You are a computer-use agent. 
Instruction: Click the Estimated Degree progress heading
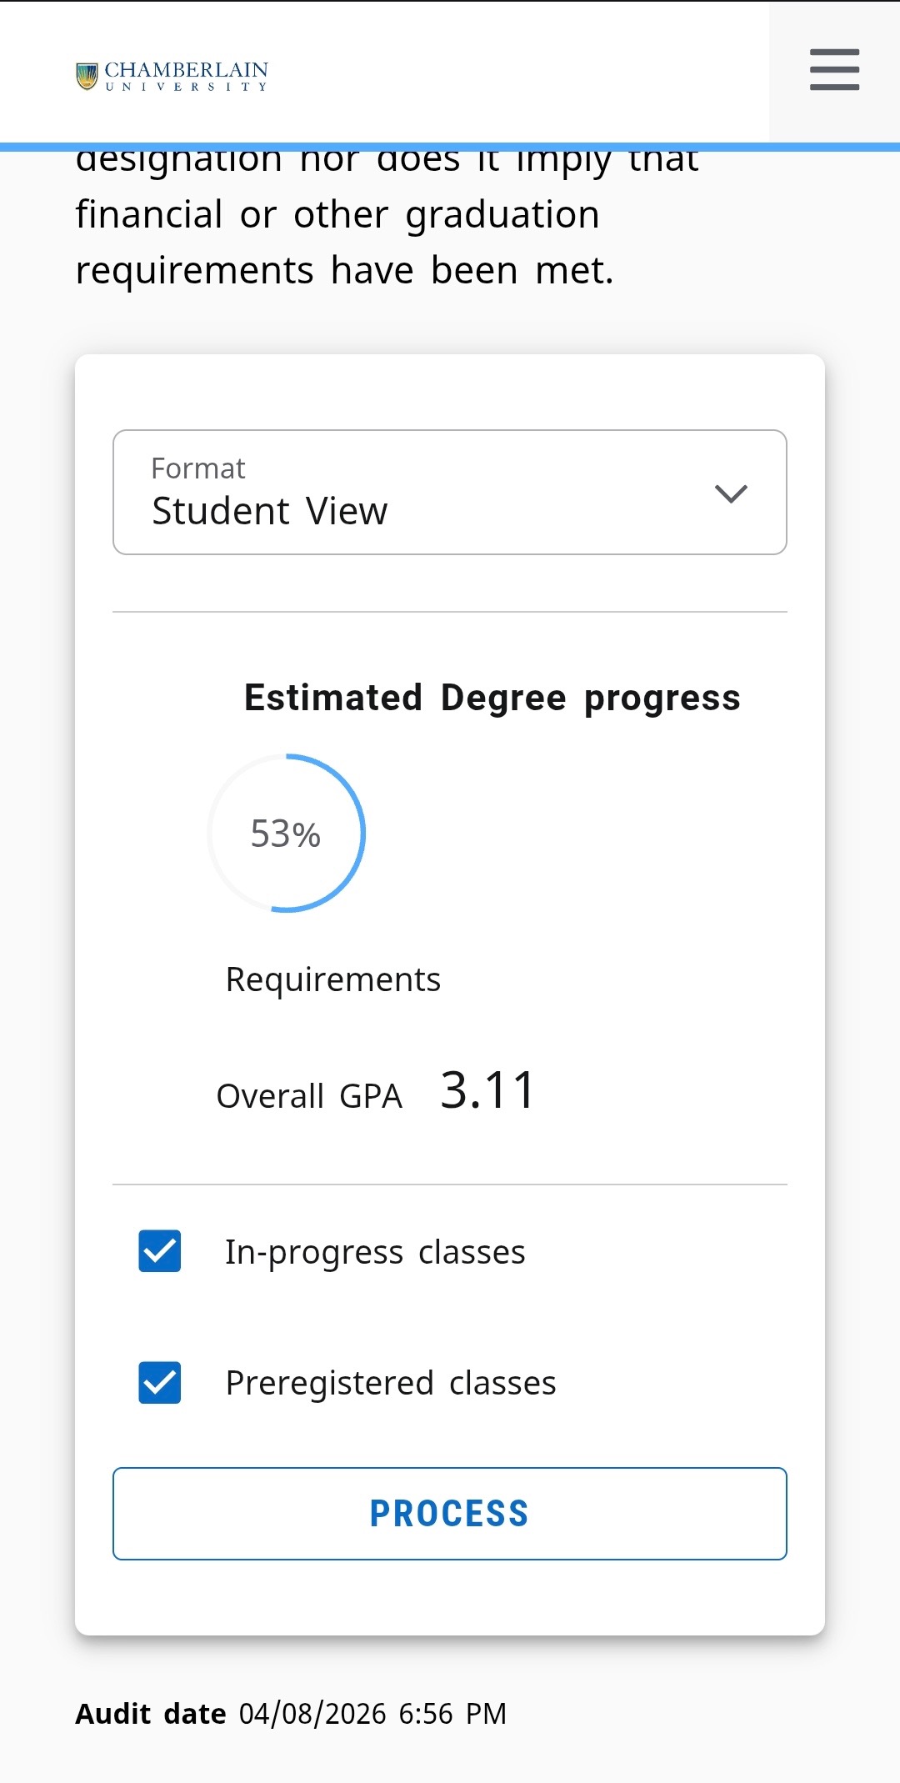[x=492, y=698]
